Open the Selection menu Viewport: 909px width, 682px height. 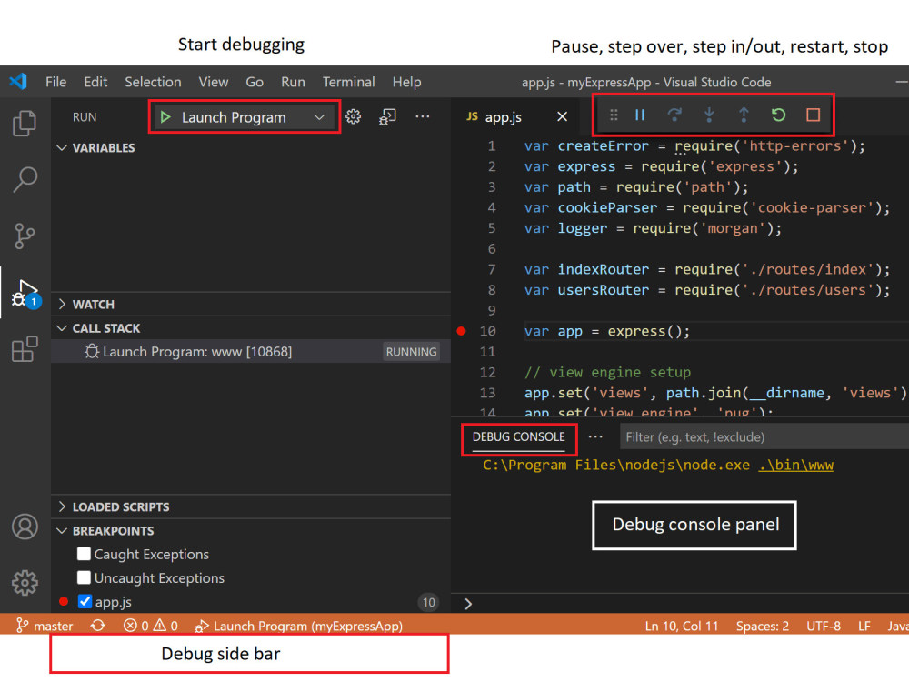[153, 82]
